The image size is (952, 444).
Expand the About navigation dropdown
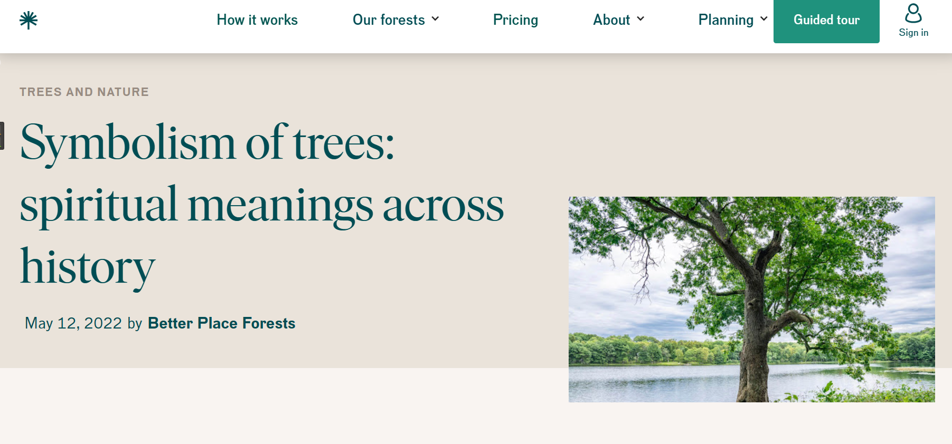click(x=611, y=20)
